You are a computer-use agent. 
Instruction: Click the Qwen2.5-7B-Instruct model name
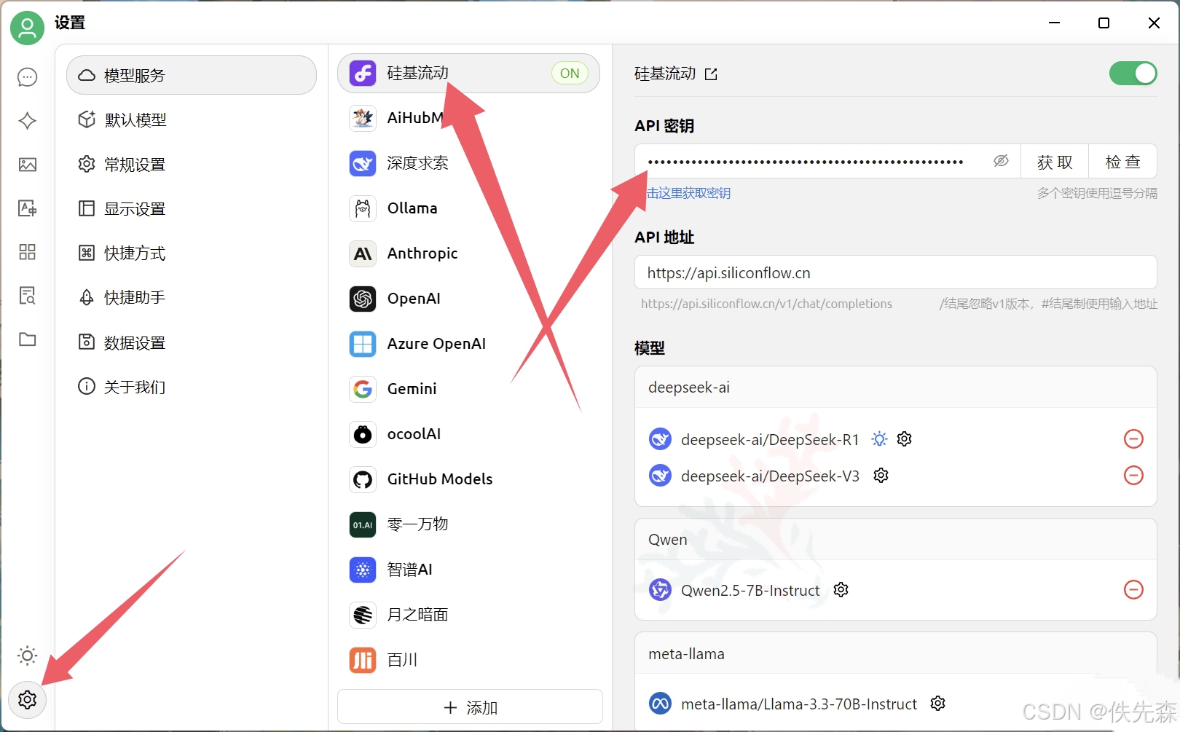point(750,591)
